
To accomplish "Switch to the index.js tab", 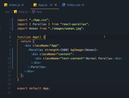I will click(14, 5).
